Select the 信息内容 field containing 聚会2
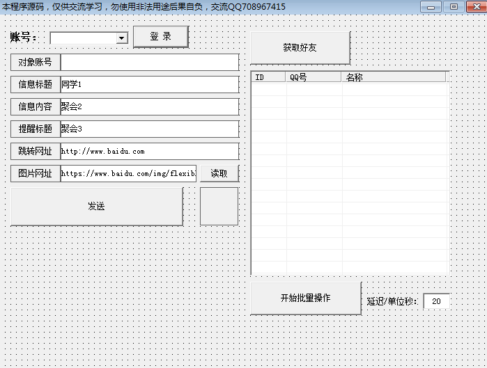The image size is (487, 368). (x=149, y=107)
